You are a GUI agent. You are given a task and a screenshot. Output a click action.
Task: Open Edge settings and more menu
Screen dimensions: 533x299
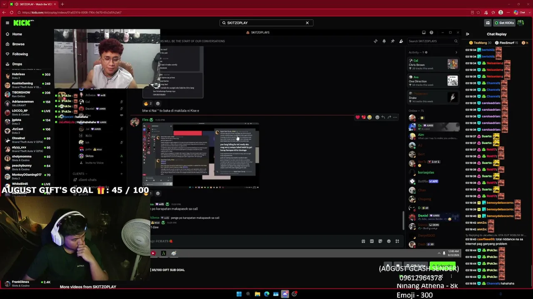(508, 12)
